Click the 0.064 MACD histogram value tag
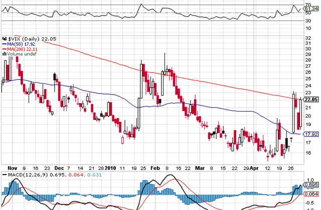This screenshot has width=321, height=210. point(312,193)
